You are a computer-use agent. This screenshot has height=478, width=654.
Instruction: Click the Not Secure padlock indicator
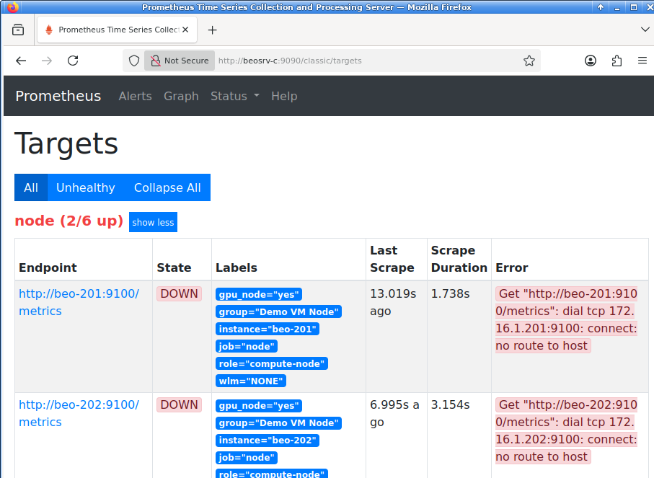coord(179,61)
